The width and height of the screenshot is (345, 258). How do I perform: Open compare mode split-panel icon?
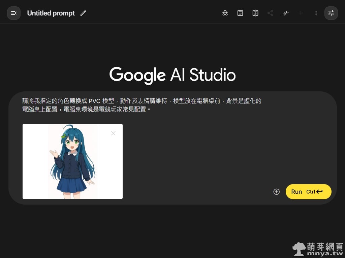point(255,13)
